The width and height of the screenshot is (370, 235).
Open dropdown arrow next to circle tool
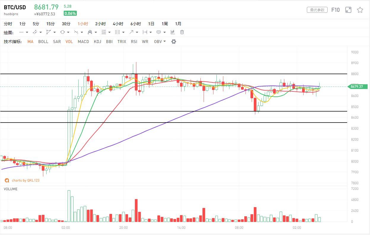click(x=68, y=32)
